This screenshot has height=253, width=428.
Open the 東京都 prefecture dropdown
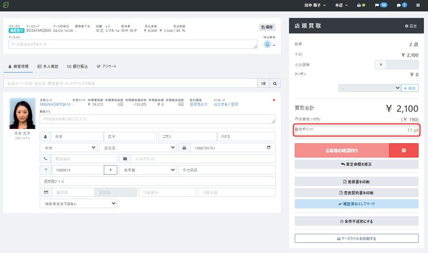148,170
